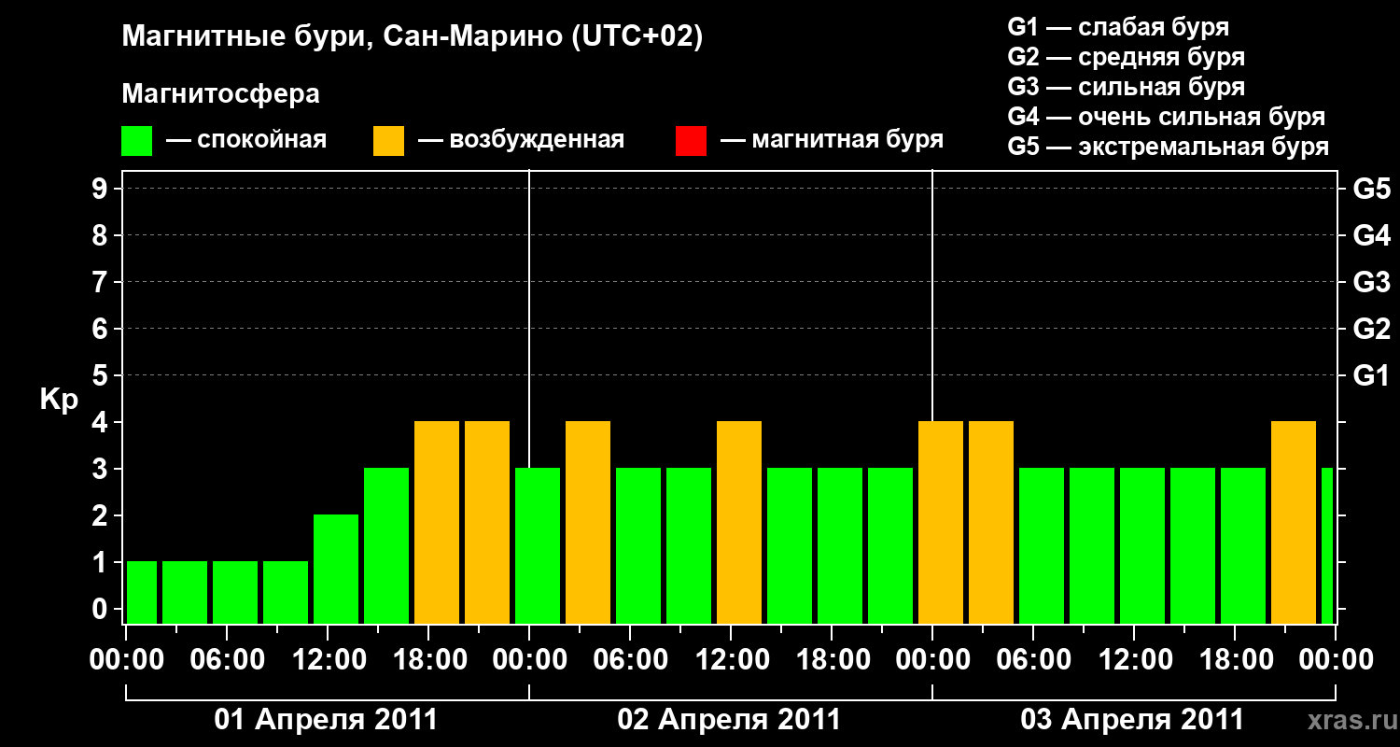Click the orange 21:00 bar on 03 Апреля

click(x=1294, y=522)
